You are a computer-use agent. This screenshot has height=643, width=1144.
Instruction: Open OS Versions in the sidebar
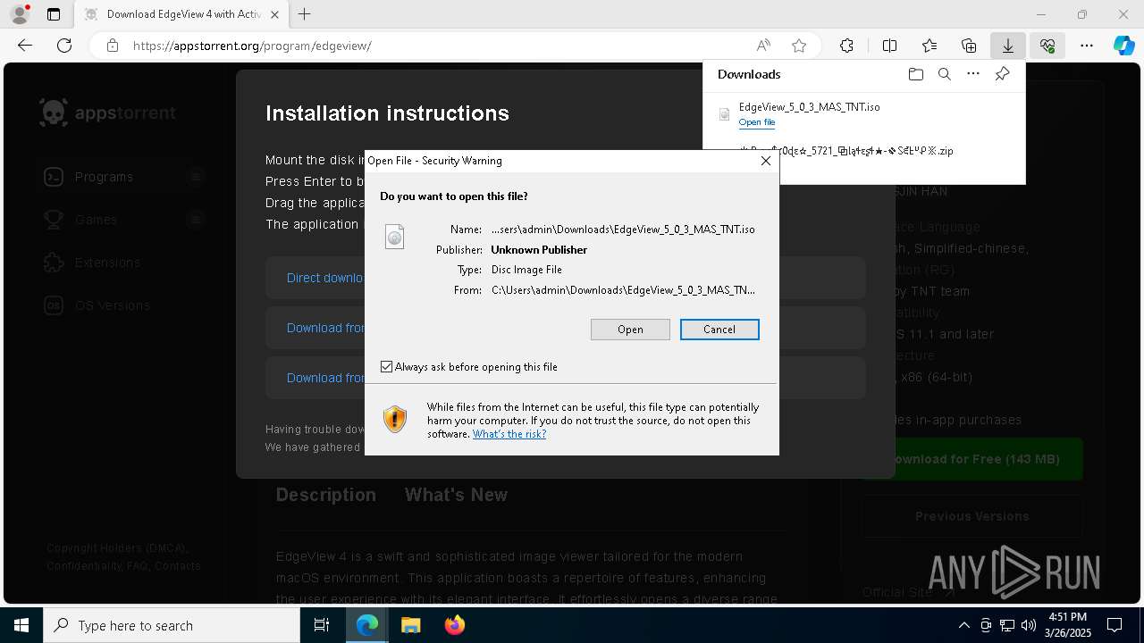112,305
